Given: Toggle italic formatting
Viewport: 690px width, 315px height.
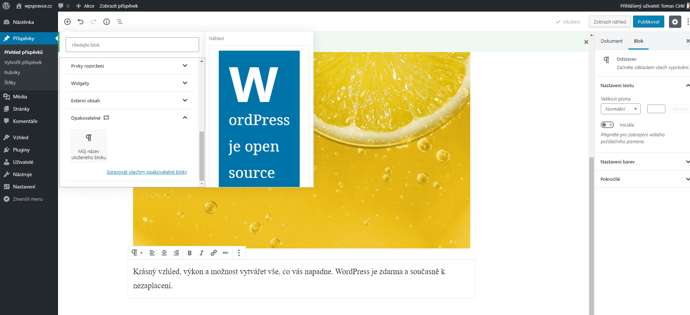Looking at the screenshot, I should point(202,253).
